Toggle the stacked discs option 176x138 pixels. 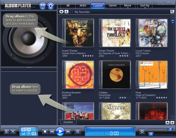tap(29, 133)
